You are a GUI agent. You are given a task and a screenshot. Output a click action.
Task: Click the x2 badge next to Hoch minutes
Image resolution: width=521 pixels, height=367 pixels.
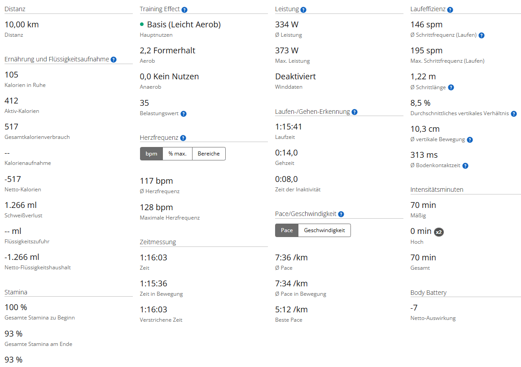point(439,232)
